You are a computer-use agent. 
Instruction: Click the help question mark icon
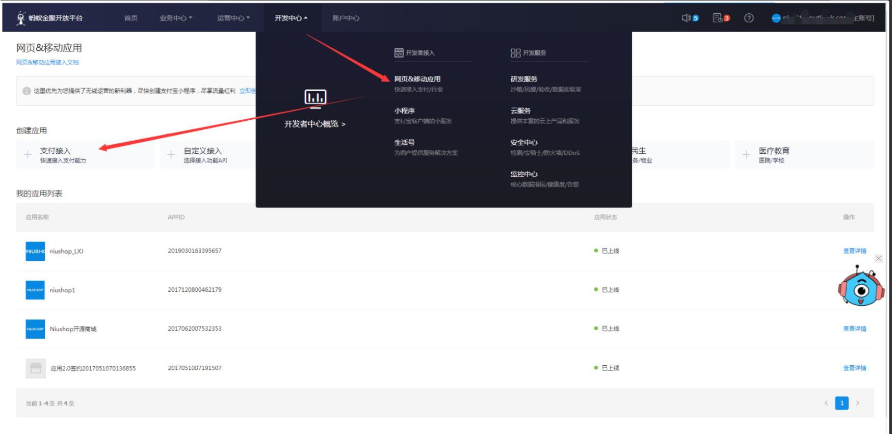pos(749,18)
